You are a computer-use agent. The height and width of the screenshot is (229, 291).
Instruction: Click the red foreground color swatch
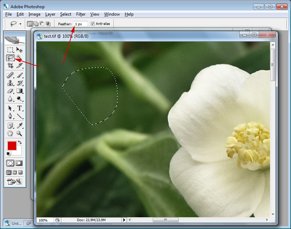coord(12,146)
